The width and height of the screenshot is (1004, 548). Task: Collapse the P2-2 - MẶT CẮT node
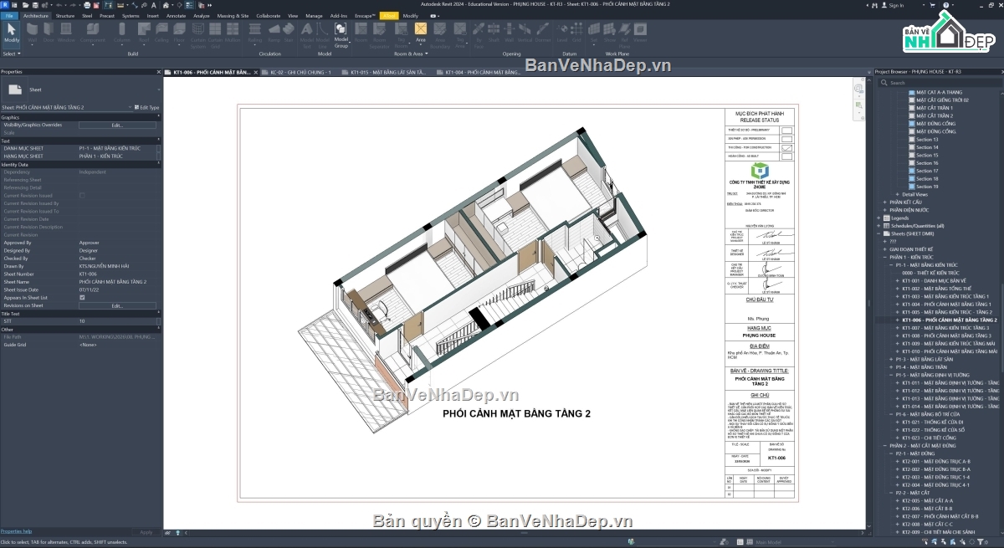(x=891, y=493)
